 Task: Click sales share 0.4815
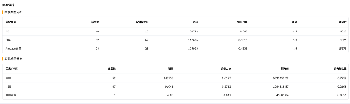pyautogui.click(x=243, y=40)
